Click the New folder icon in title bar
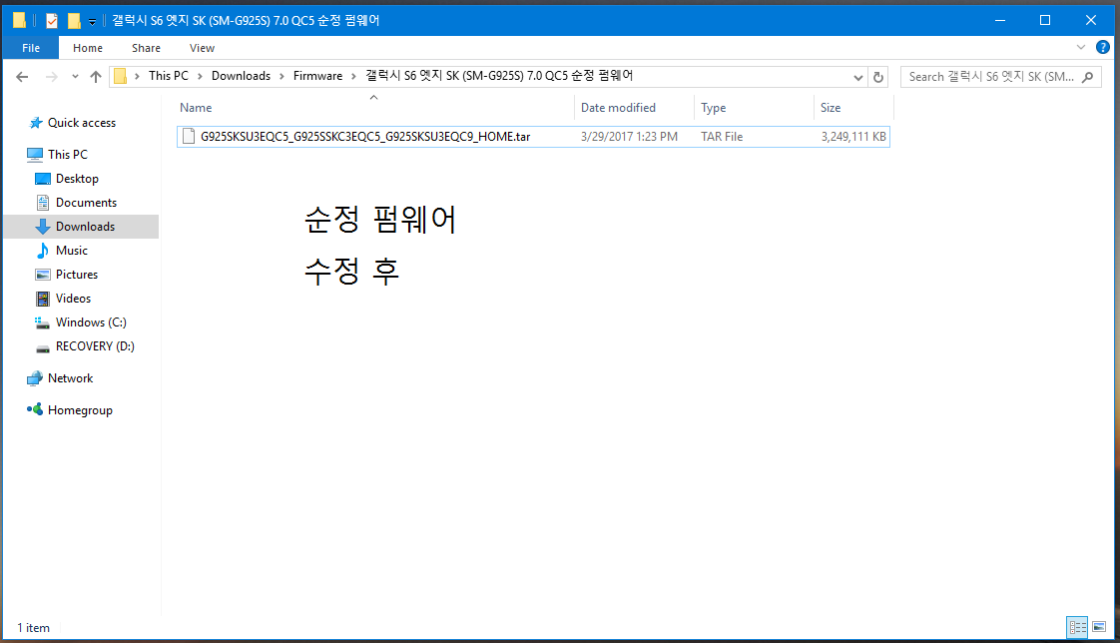The height and width of the screenshot is (643, 1120). pos(74,21)
